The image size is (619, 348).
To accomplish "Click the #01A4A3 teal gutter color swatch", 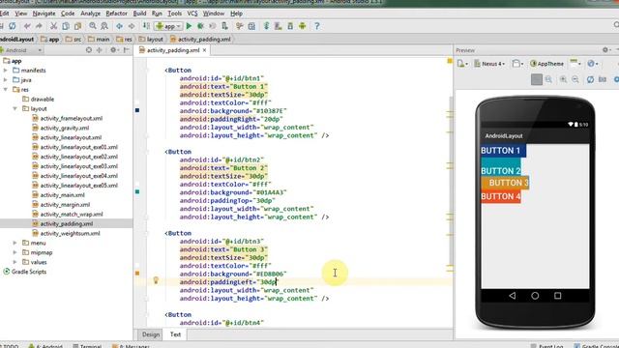I will 137,191.
